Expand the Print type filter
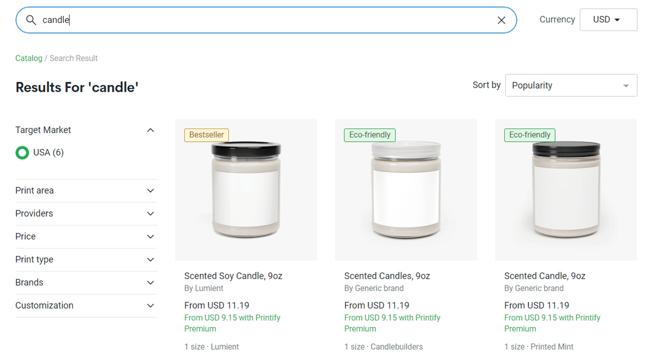This screenshot has width=655, height=353. 86,260
